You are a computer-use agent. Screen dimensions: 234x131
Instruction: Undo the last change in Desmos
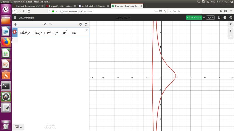tap(45, 24)
